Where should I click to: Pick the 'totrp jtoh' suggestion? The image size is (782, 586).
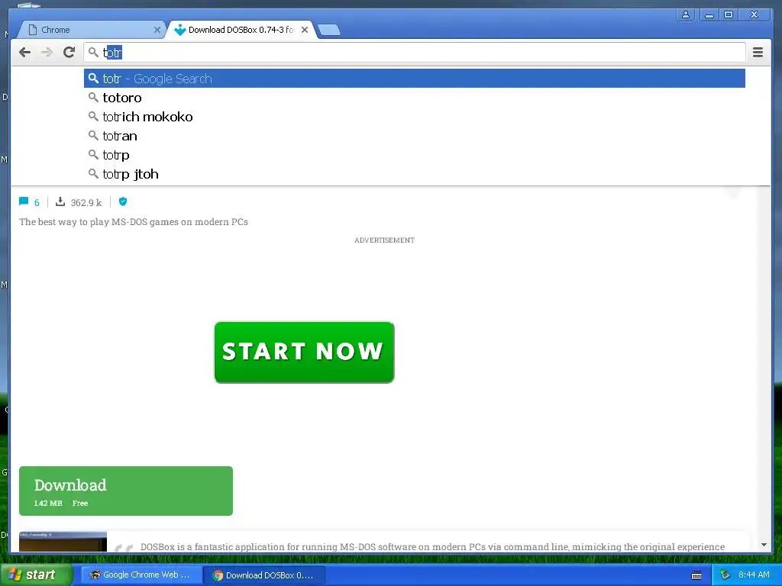click(x=415, y=174)
